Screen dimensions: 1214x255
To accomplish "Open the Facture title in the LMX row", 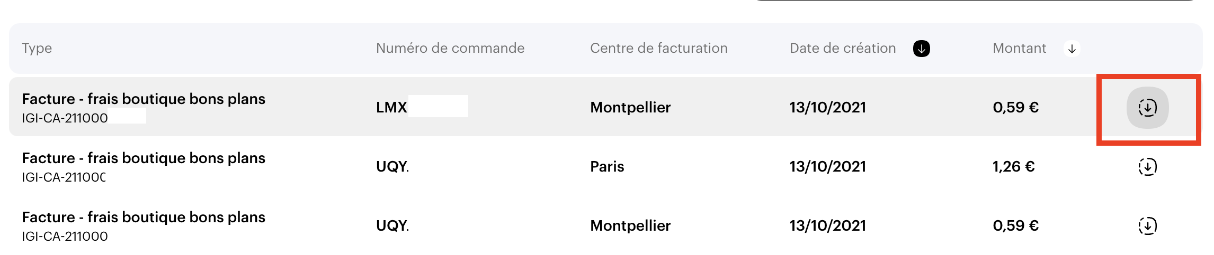I will coord(143,99).
